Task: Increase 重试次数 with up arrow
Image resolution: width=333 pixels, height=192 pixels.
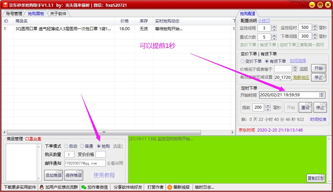Action: point(274,35)
